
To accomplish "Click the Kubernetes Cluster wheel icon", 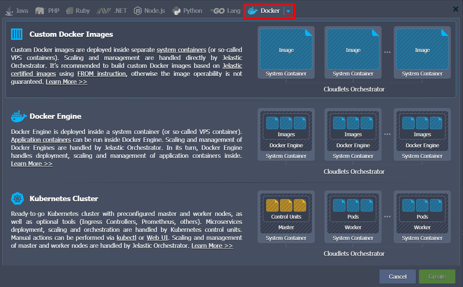I will pyautogui.click(x=17, y=199).
